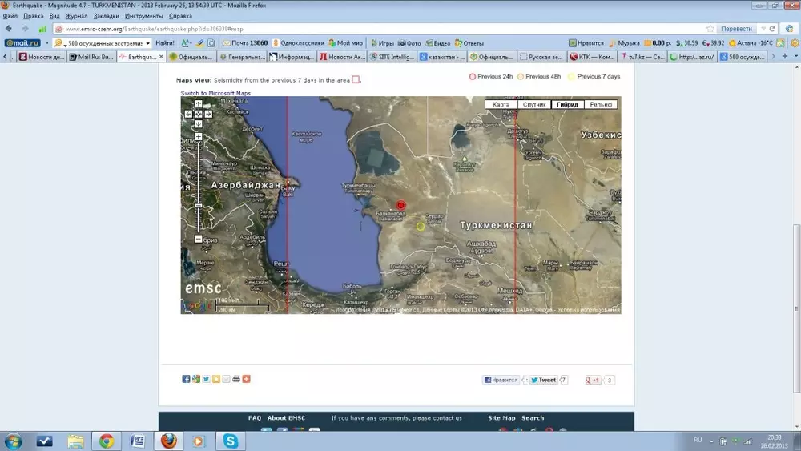
Task: Click the print icon below the map
Action: pyautogui.click(x=236, y=379)
